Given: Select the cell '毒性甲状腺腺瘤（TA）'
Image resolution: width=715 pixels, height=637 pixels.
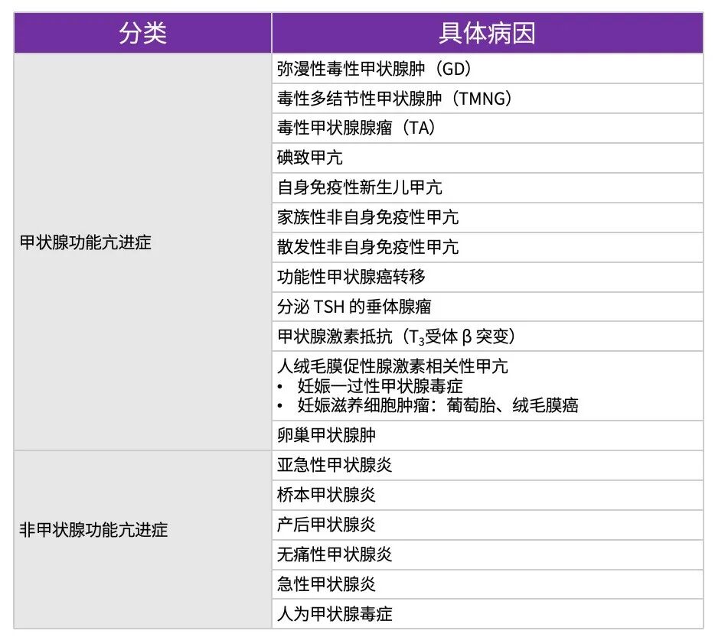Looking at the screenshot, I should click(x=488, y=128).
